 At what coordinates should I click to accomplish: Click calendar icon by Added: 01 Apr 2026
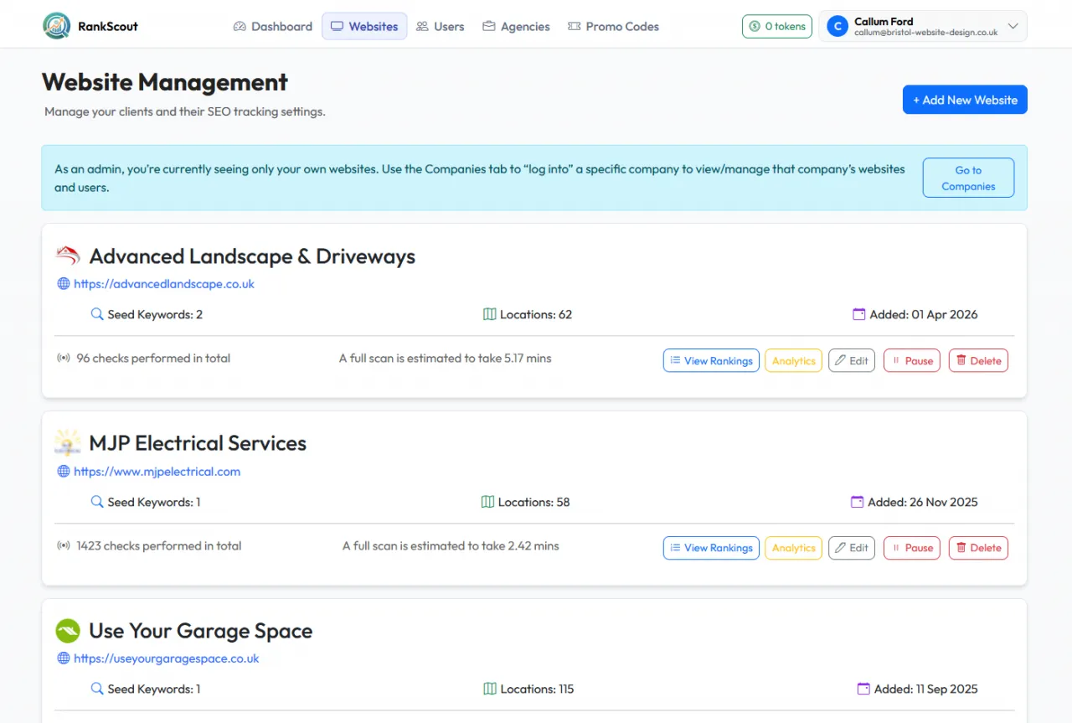pos(858,315)
